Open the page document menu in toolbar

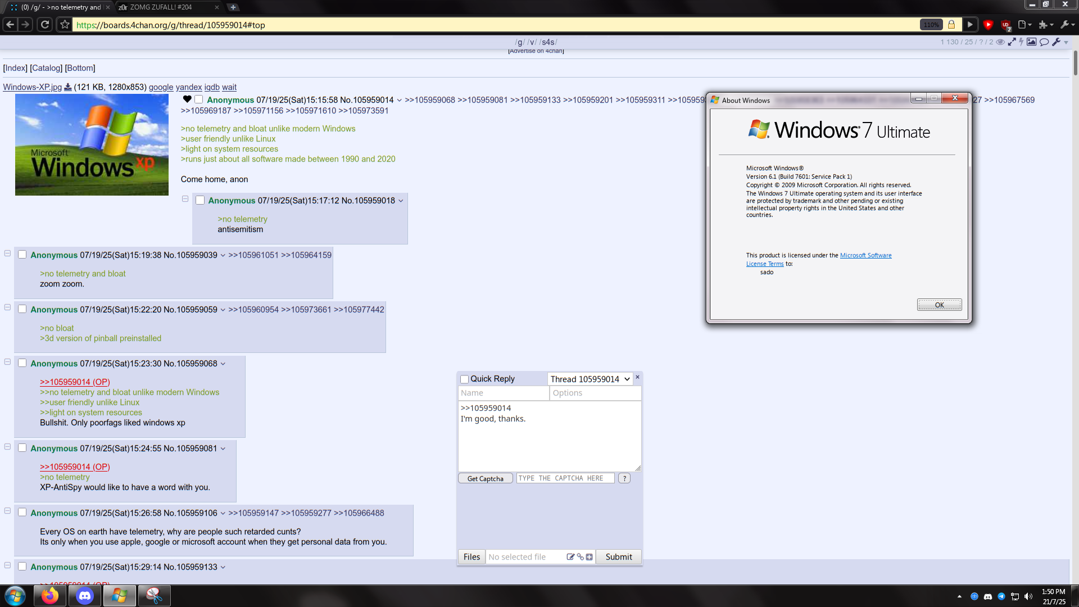click(1024, 25)
